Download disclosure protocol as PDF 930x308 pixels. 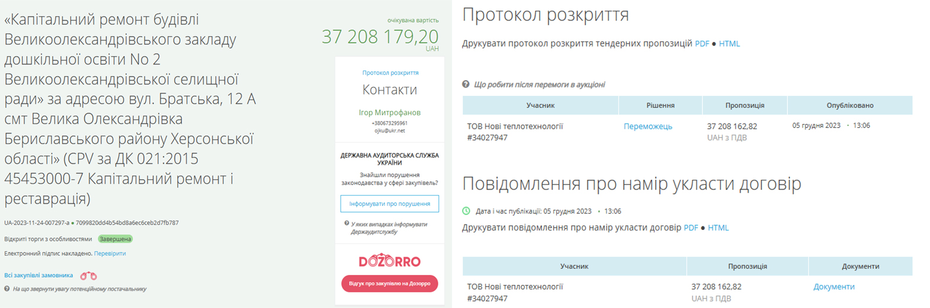tap(701, 44)
